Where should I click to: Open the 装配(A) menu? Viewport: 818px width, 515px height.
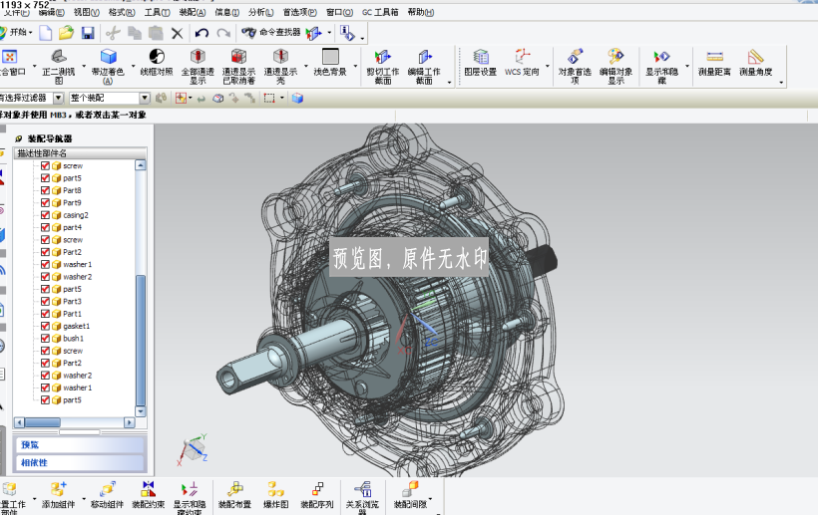(x=192, y=12)
